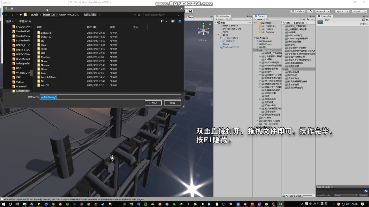Click the taskbar clock showing 22:56
The height and width of the screenshot is (207, 369).
354,204
